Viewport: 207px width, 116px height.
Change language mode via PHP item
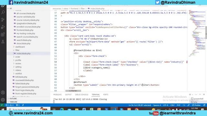[x=179, y=105]
